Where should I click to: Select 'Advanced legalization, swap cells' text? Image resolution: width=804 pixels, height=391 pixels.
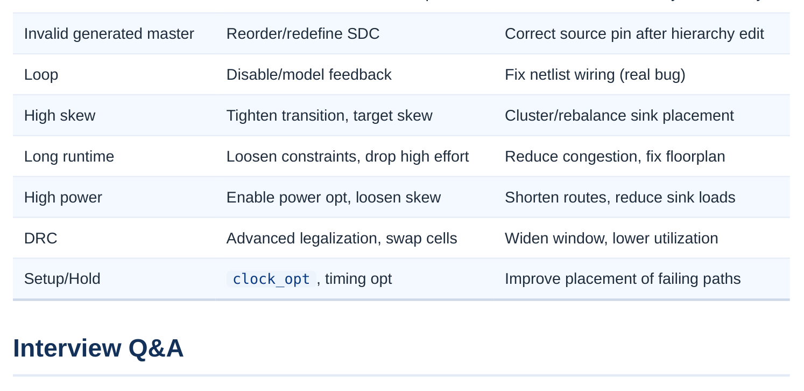(342, 239)
